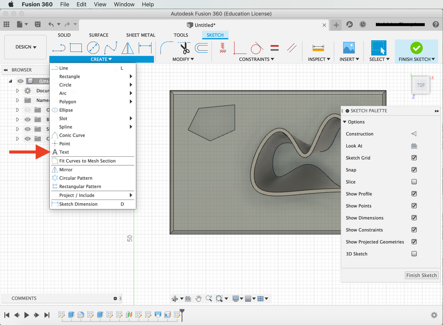This screenshot has height=325, width=443.
Task: Select the Trim scissors tool icon
Action: 184,47
